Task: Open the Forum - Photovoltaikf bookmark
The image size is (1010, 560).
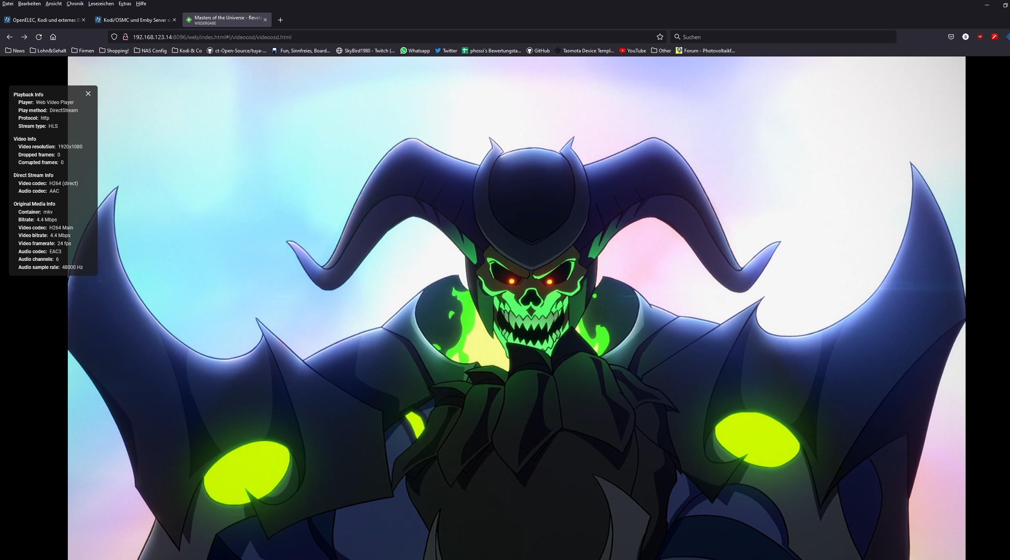Action: coord(706,51)
